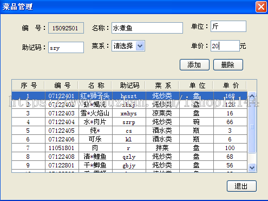Select the cell 干*鲫鱼
Screen dimensions: 268x201
tap(95, 165)
